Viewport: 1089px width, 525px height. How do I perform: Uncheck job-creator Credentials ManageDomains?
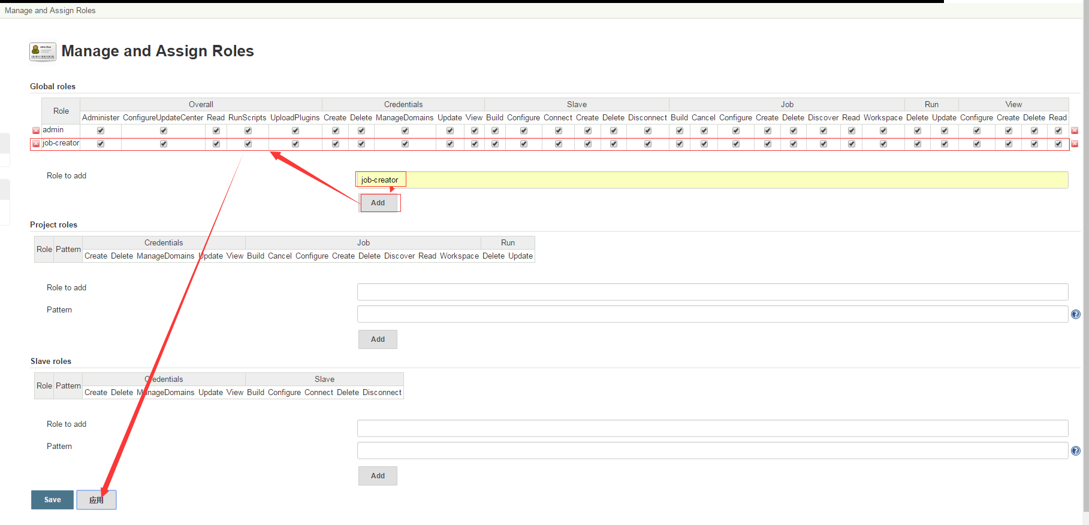point(405,144)
